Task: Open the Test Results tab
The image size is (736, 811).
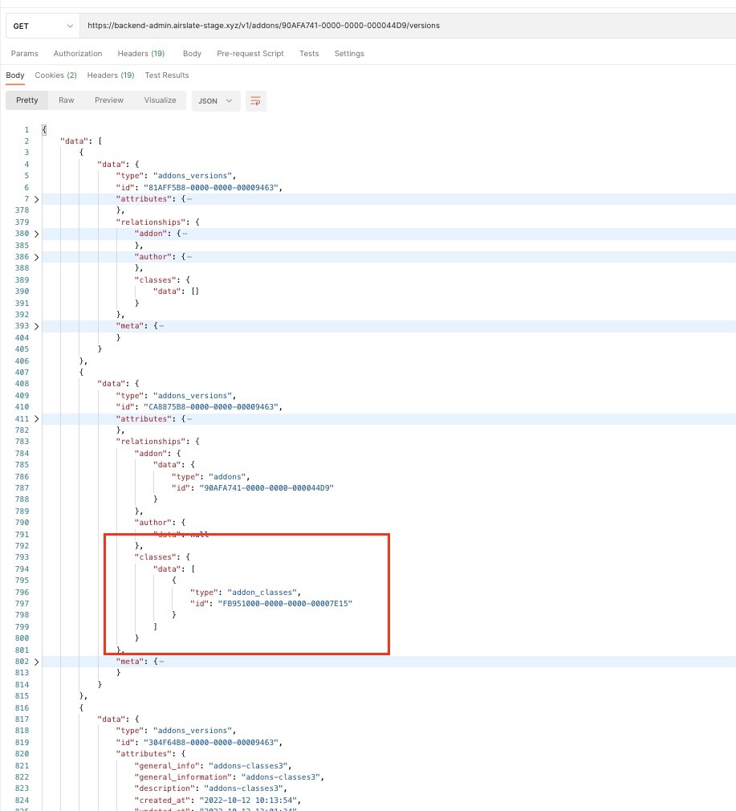Action: (x=166, y=75)
